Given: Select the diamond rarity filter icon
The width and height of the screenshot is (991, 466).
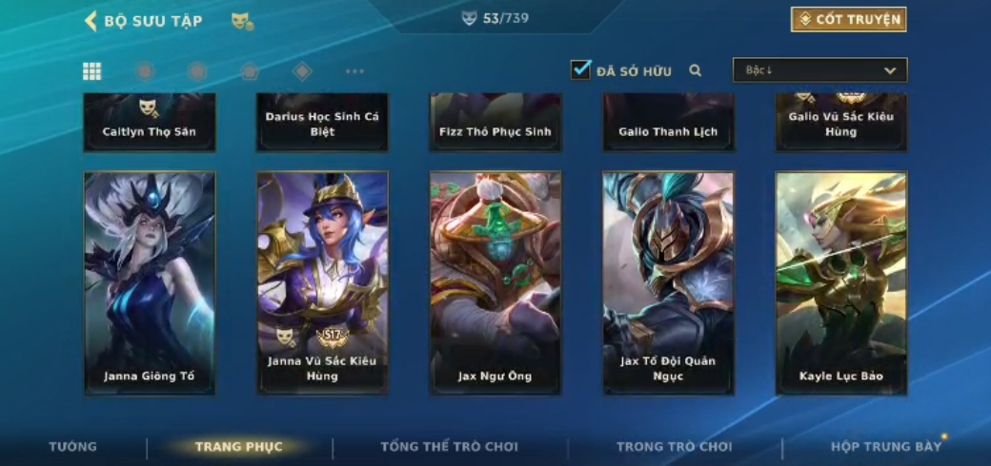Looking at the screenshot, I should tap(302, 71).
